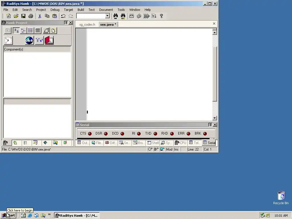The image size is (292, 219).
Task: Toggle details grid view in Hawk Project
Action: (38, 31)
